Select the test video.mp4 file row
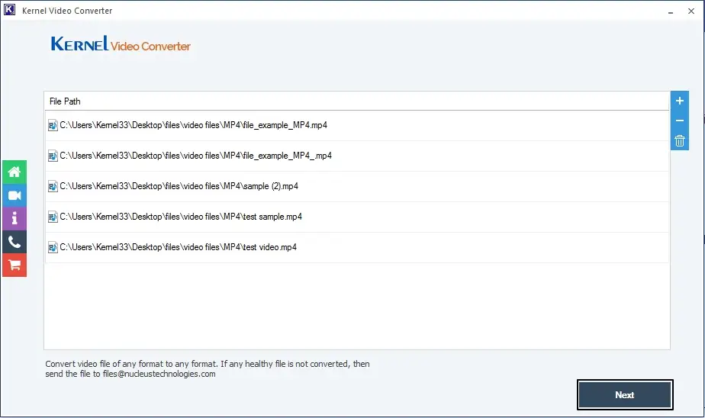The image size is (705, 418). tap(357, 248)
